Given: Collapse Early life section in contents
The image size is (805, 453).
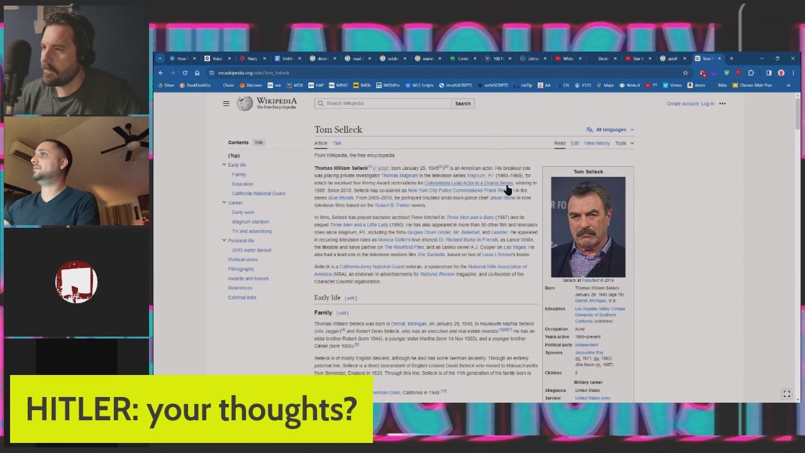Looking at the screenshot, I should 224,165.
